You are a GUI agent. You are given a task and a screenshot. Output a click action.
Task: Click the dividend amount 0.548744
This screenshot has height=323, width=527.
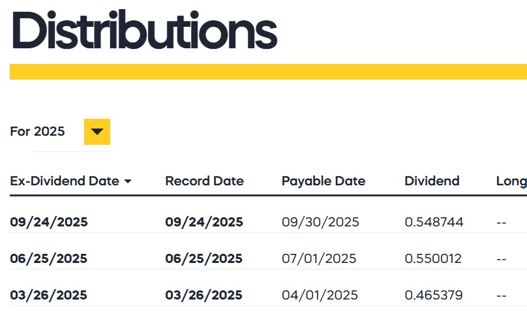434,222
